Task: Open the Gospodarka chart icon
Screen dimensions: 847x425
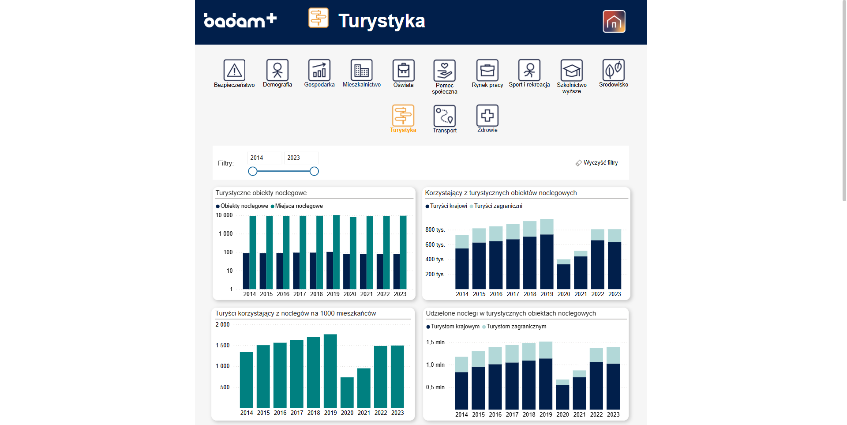Action: pos(319,71)
